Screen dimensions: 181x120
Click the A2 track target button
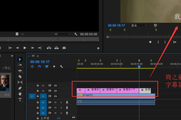click(x=43, y=108)
